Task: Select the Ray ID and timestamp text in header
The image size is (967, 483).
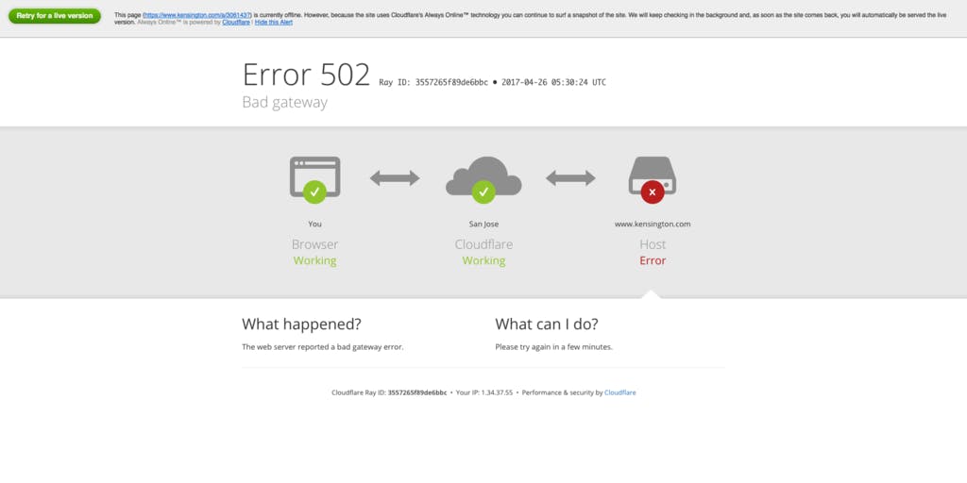Action: [492, 82]
